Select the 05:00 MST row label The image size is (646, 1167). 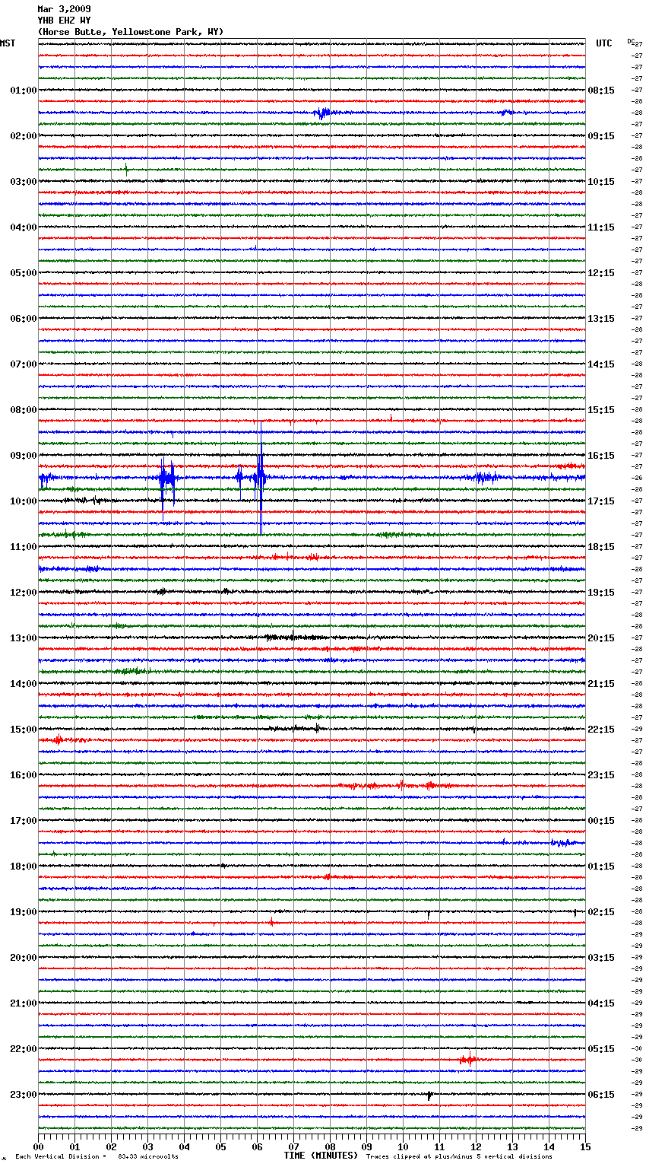click(24, 273)
